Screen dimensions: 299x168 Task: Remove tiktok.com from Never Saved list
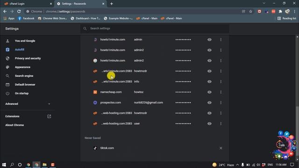pyautogui.click(x=221, y=148)
